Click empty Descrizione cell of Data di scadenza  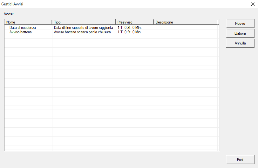(x=186, y=28)
